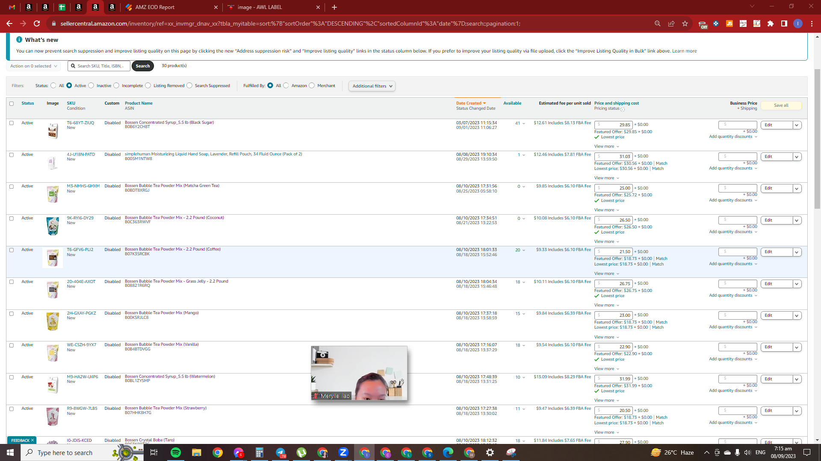Close the Feedback tab with X

32,440
